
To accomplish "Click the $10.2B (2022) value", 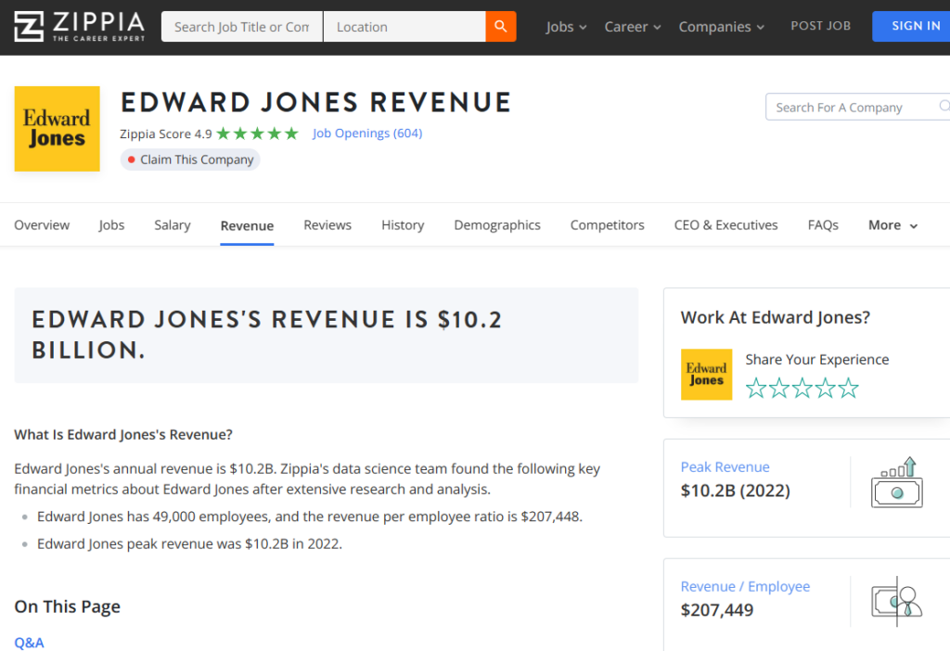I will [735, 491].
